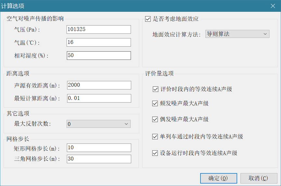This screenshot has height=186, width=281.
Task: Close the 计算选项 dialog window
Action: pos(273,6)
